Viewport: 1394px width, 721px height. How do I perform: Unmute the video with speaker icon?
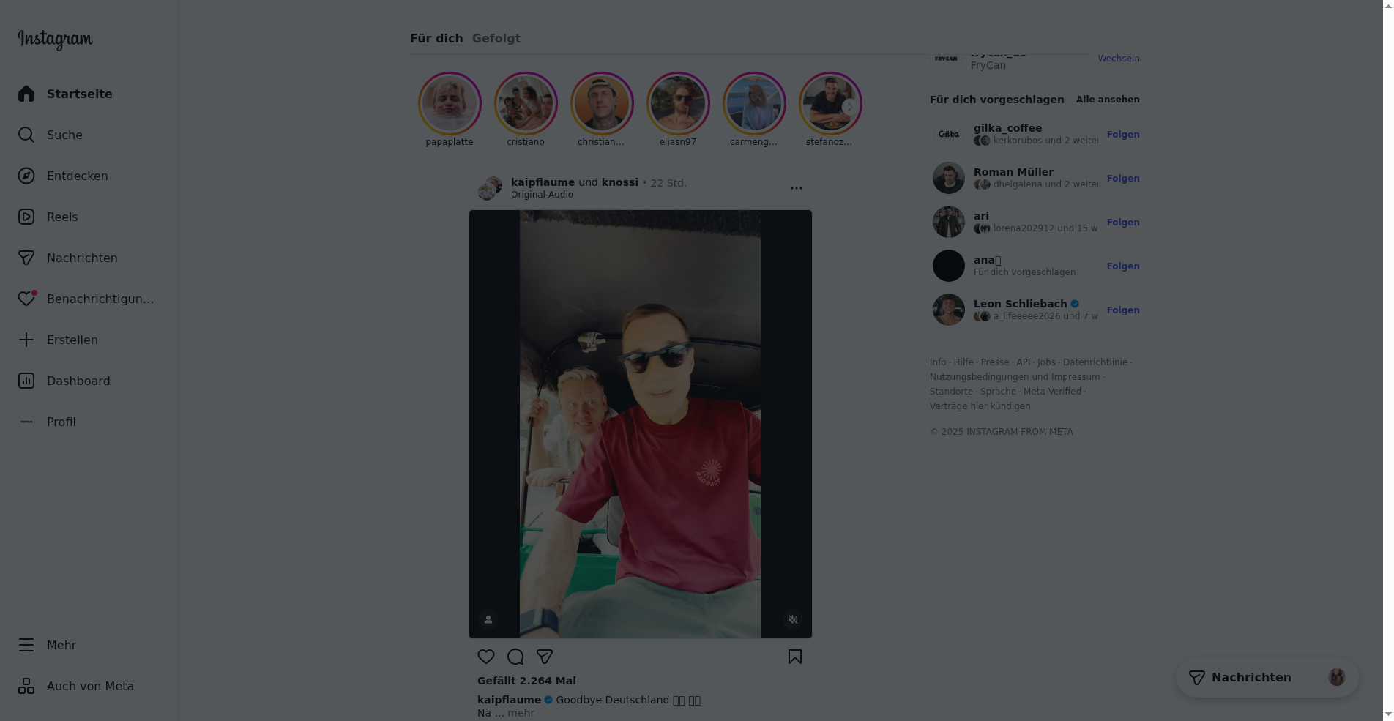pos(793,619)
